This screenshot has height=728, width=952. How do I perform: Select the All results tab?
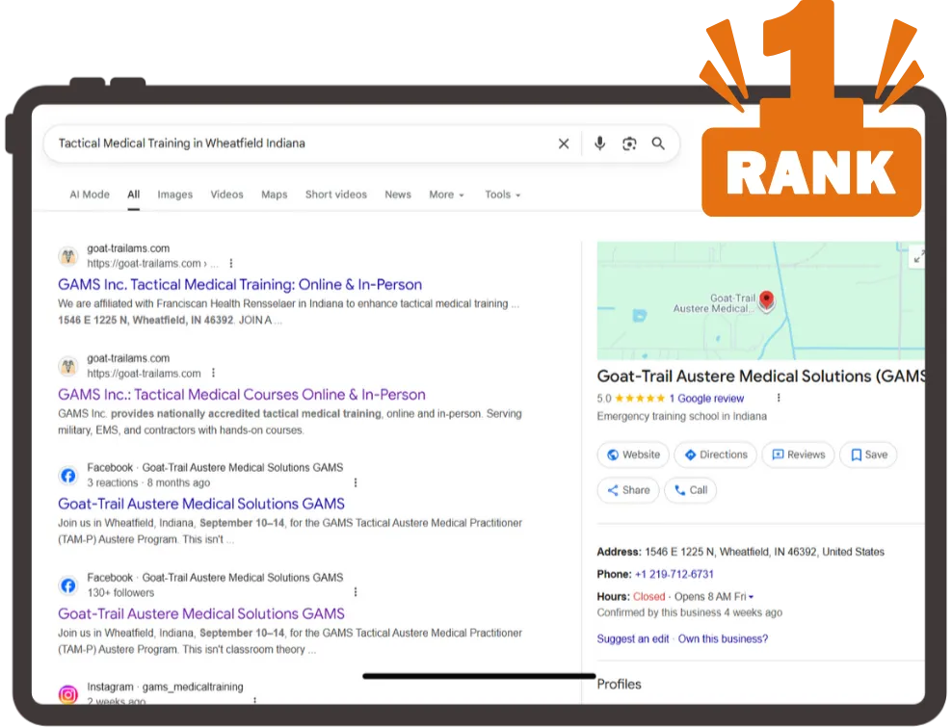point(134,195)
